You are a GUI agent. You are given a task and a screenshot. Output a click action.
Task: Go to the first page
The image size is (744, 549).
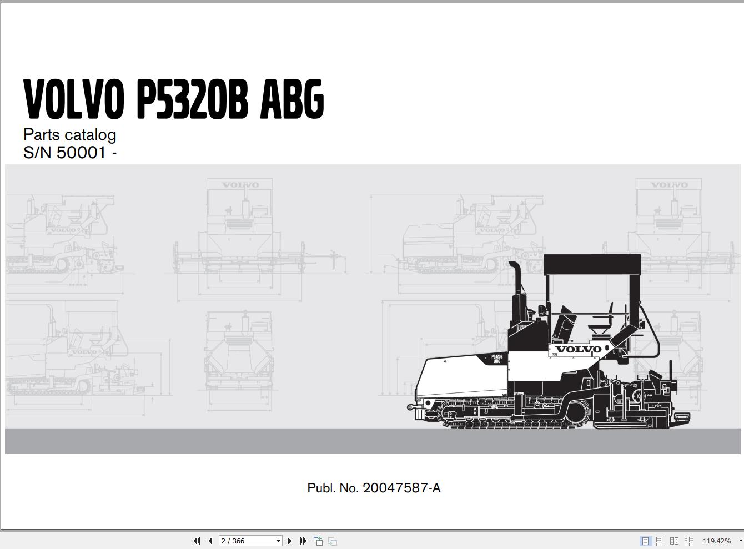pyautogui.click(x=197, y=541)
